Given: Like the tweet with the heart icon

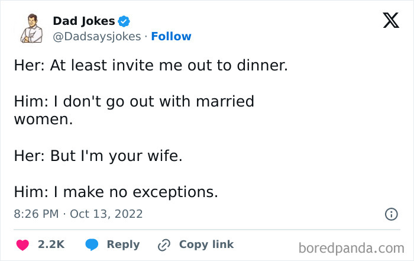Looking at the screenshot, I should click(22, 244).
